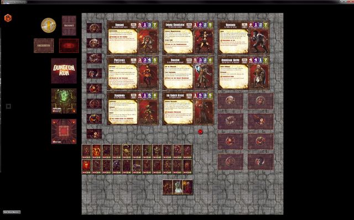This screenshot has height=220, width=354.
Task: Click the bright red demon monster card in second row
Action: click(86, 166)
